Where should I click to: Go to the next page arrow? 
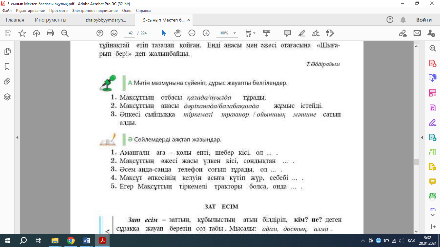click(114, 33)
